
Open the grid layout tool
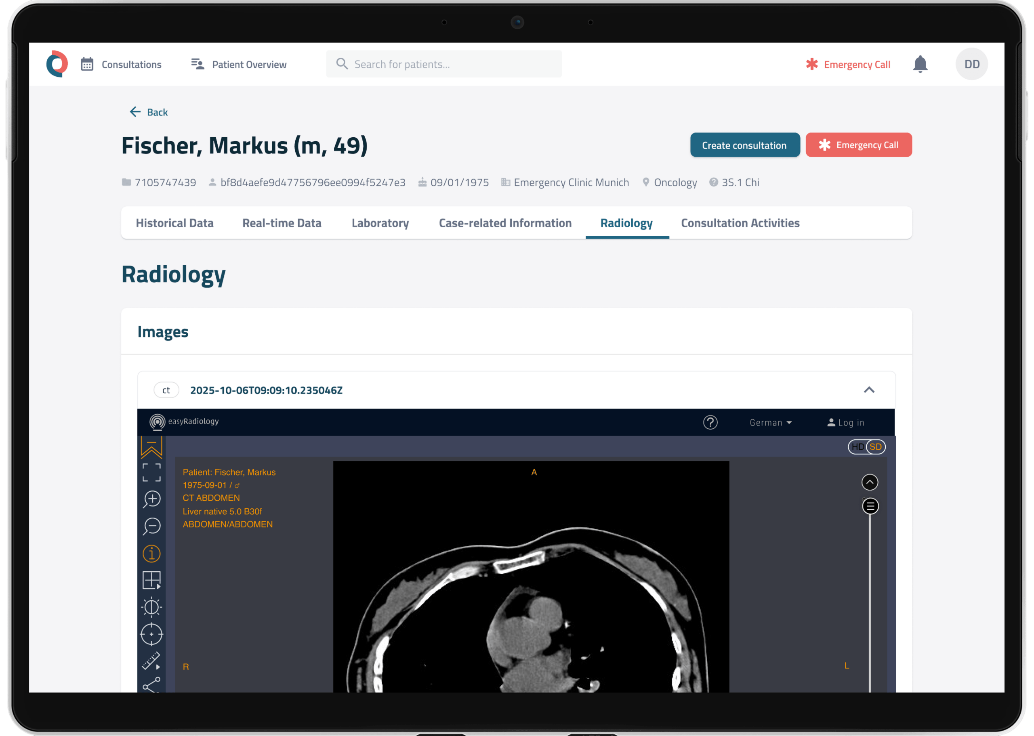(151, 580)
